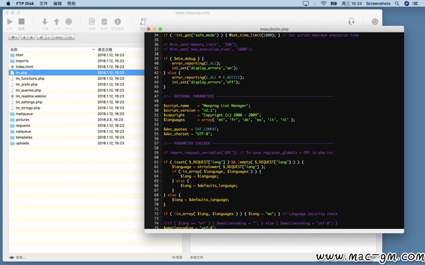
Task: Select the html folder row
Action: pos(77,55)
